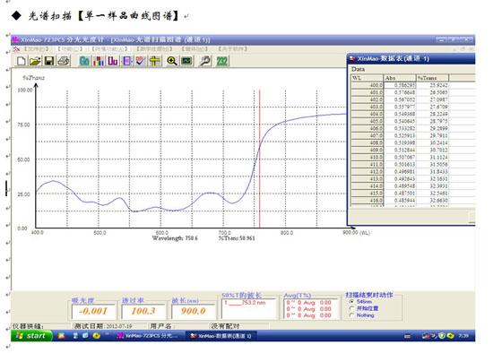Print the spectrum with the printer icon
The width and height of the screenshot is (493, 353).
click(64, 61)
